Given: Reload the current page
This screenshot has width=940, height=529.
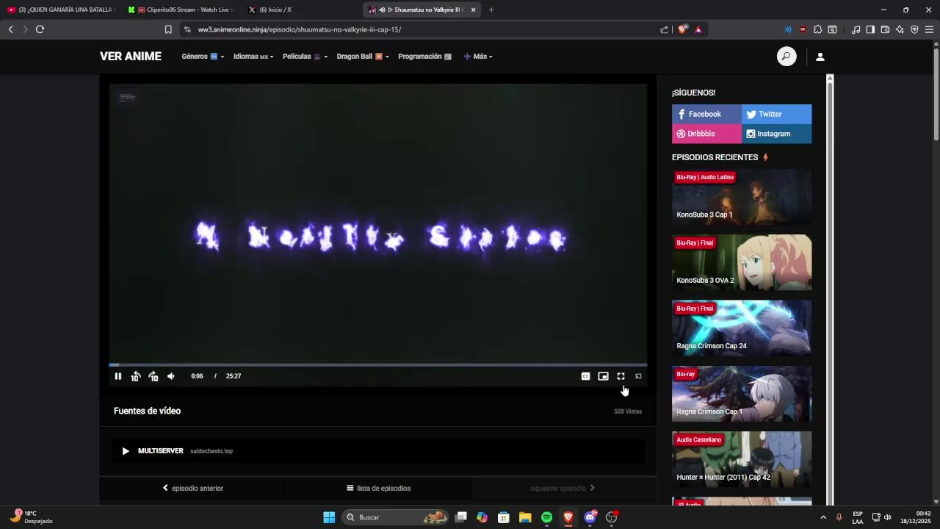Looking at the screenshot, I should [40, 29].
